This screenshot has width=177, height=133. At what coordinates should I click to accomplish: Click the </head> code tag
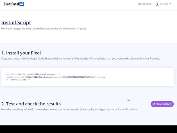[84, 58]
